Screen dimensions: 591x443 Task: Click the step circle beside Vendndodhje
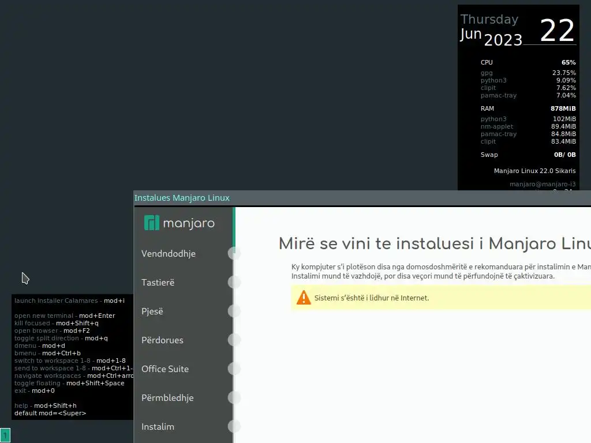pos(234,253)
